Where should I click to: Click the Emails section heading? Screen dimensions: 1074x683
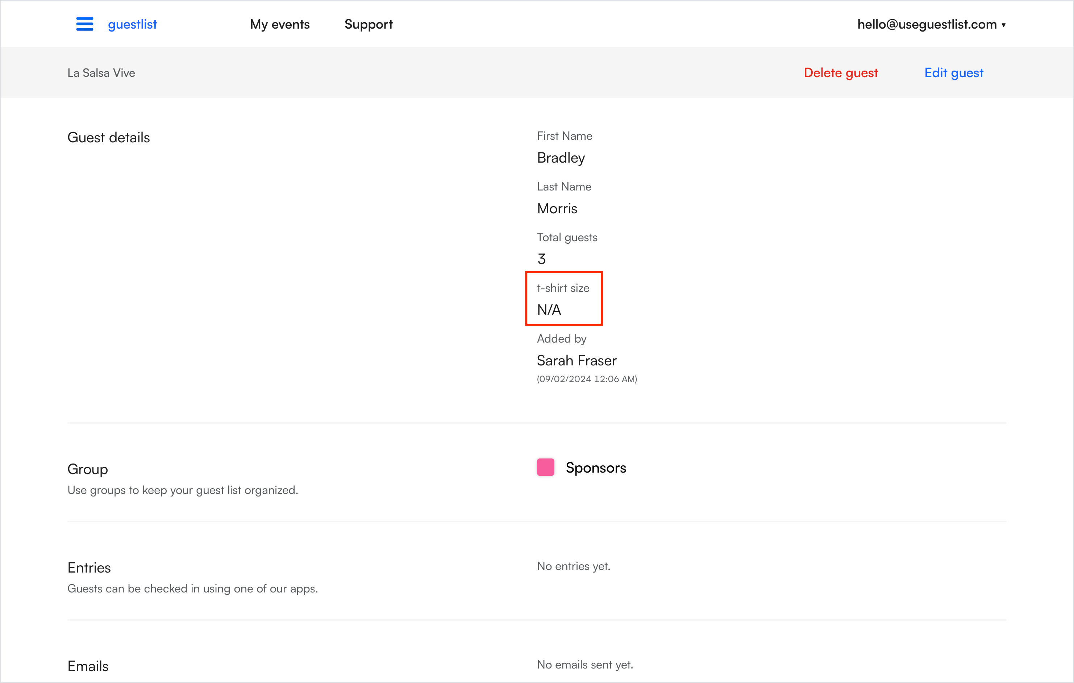tap(88, 666)
